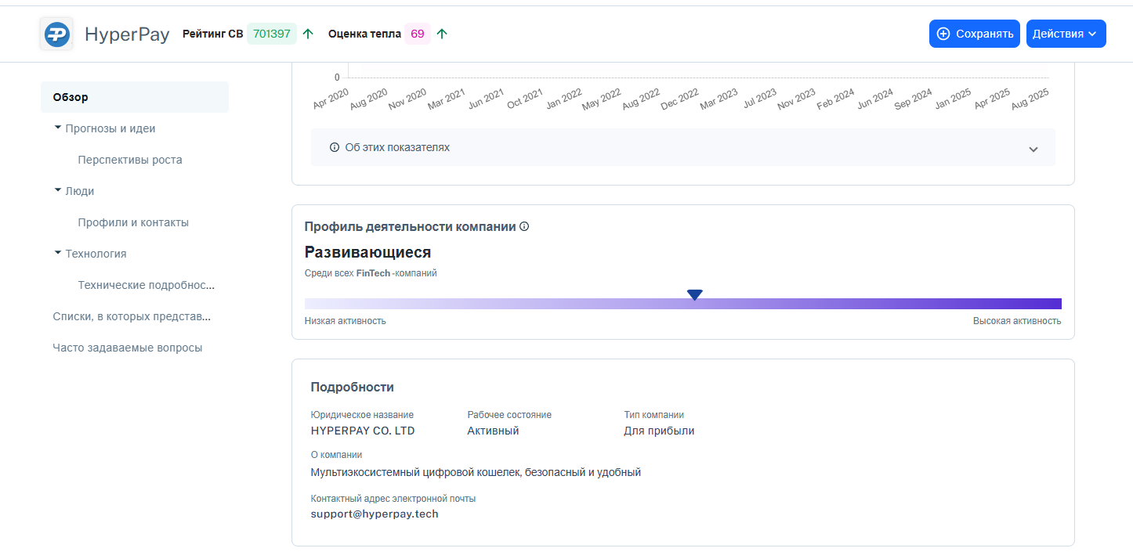Image resolution: width=1133 pixels, height=559 pixels.
Task: Click the plus icon in Сохранять button
Action: click(943, 34)
